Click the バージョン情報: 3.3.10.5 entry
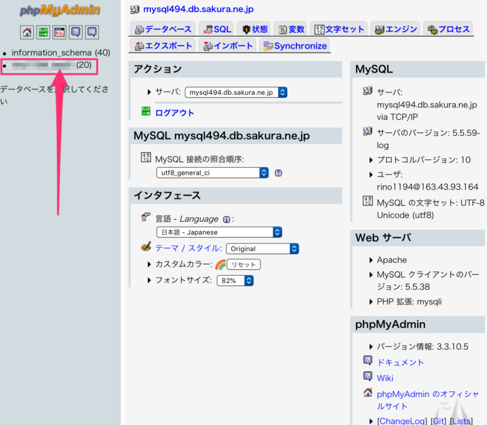 (x=423, y=346)
